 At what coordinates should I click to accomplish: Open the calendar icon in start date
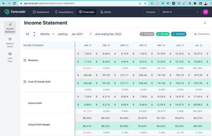click(90, 34)
